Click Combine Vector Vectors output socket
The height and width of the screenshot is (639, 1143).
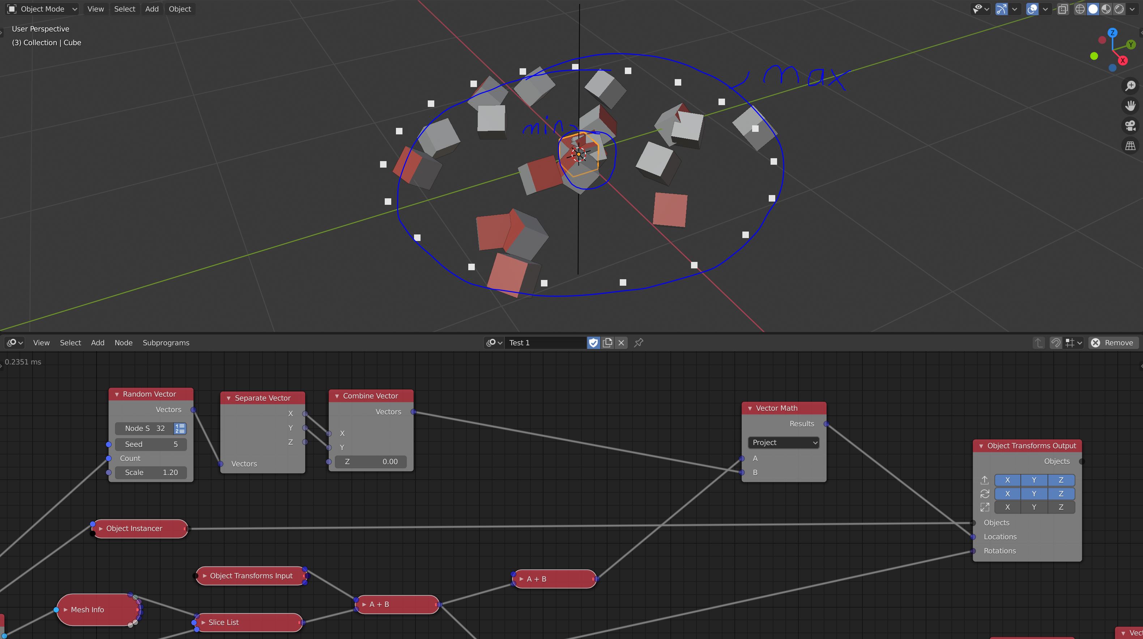coord(414,412)
